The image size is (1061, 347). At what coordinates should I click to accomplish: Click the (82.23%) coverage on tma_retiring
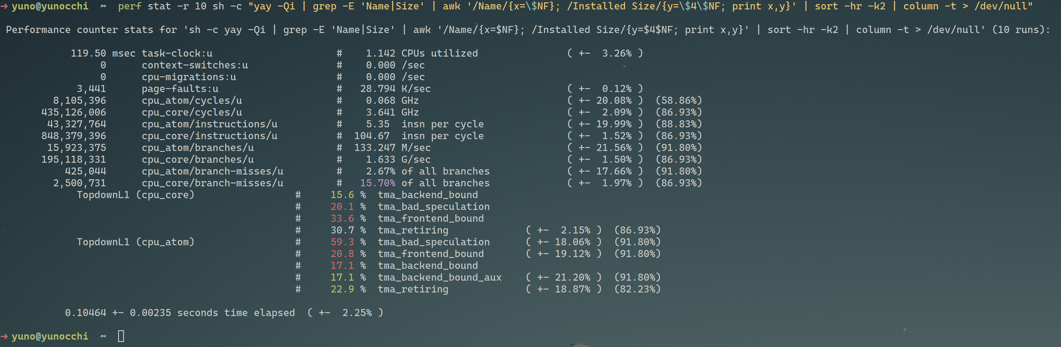(x=638, y=289)
